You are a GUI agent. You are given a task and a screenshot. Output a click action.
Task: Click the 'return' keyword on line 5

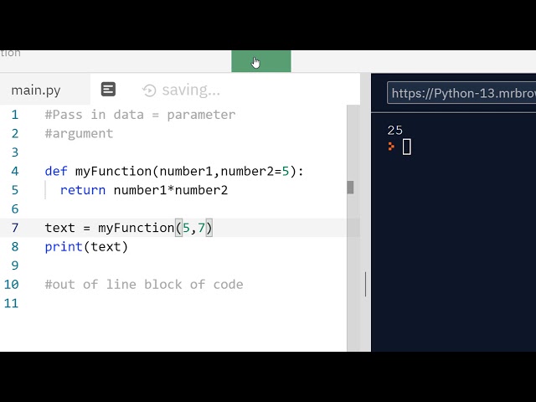[x=83, y=190]
